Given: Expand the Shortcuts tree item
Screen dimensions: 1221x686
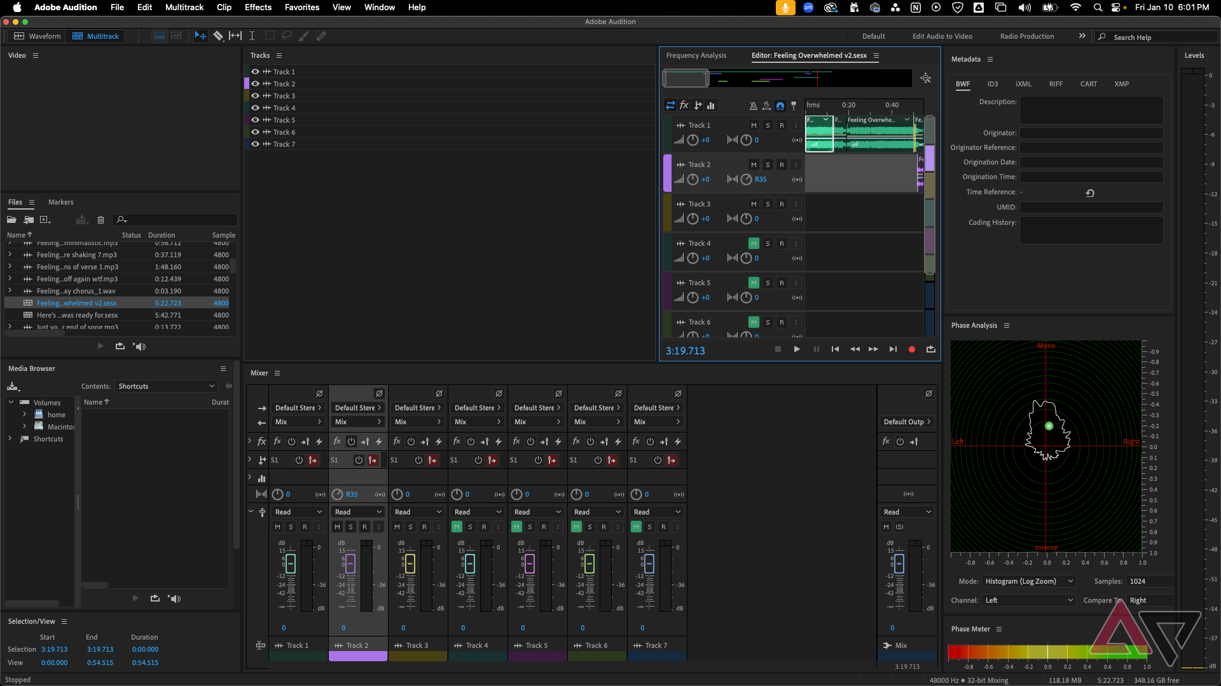Looking at the screenshot, I should click(10, 439).
